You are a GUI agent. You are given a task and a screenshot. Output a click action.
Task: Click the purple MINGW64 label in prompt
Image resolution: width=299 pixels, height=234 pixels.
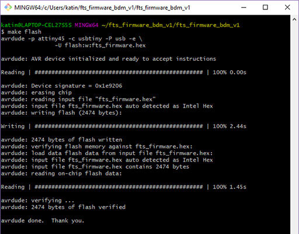[x=86, y=25]
